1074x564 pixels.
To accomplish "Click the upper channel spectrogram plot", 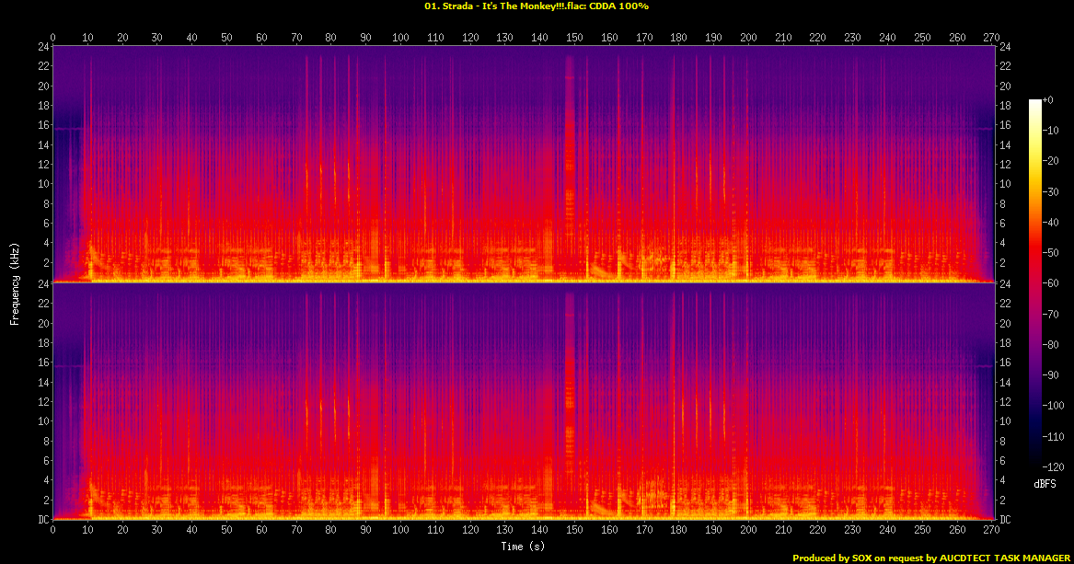I will (x=524, y=165).
